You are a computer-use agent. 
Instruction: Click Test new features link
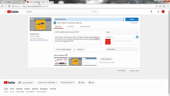[41, 92]
